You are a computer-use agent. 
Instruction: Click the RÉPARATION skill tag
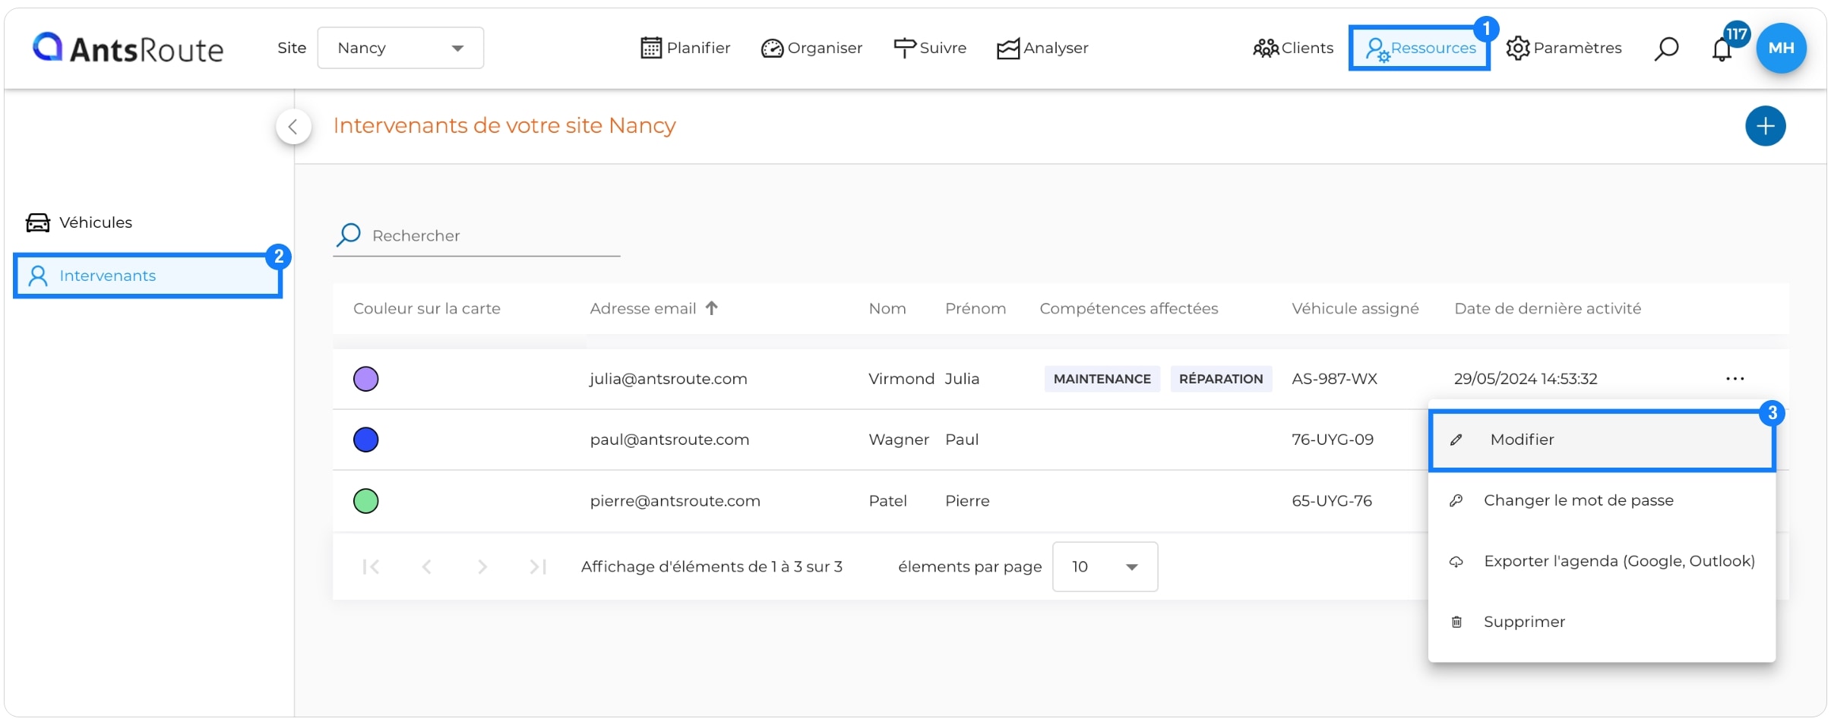click(x=1221, y=379)
